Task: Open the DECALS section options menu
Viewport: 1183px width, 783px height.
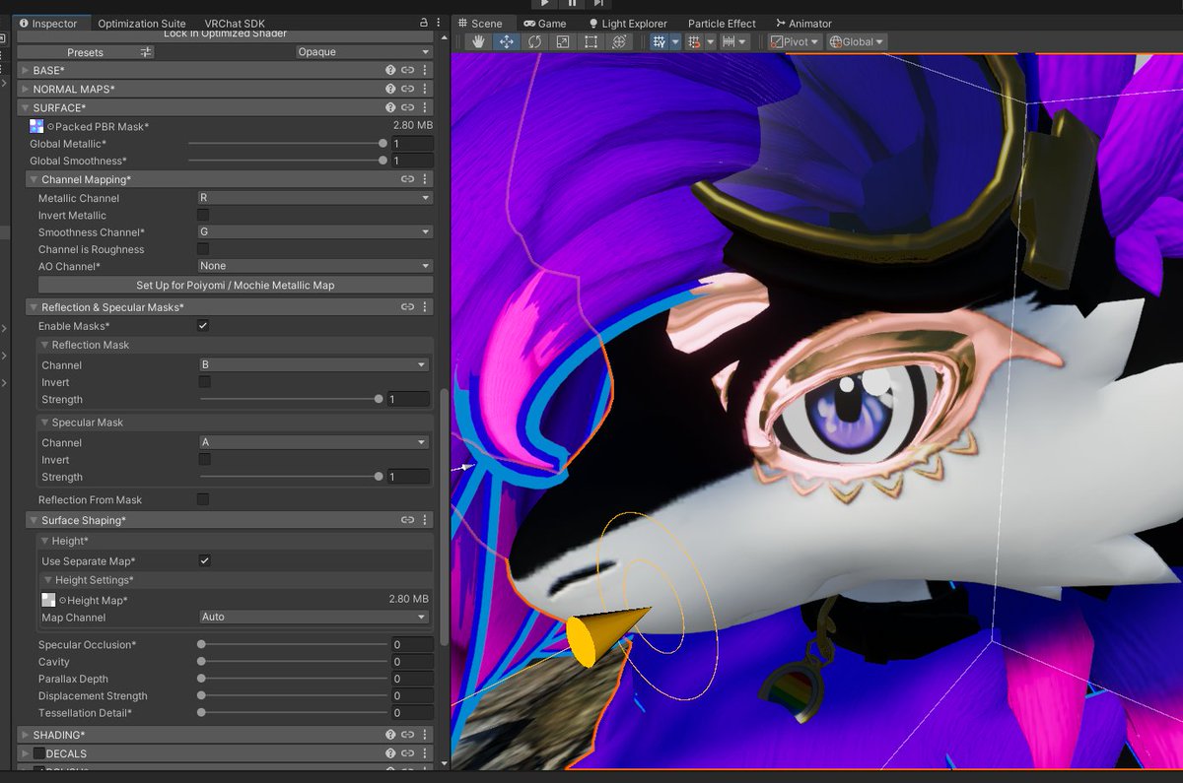Action: click(x=425, y=753)
